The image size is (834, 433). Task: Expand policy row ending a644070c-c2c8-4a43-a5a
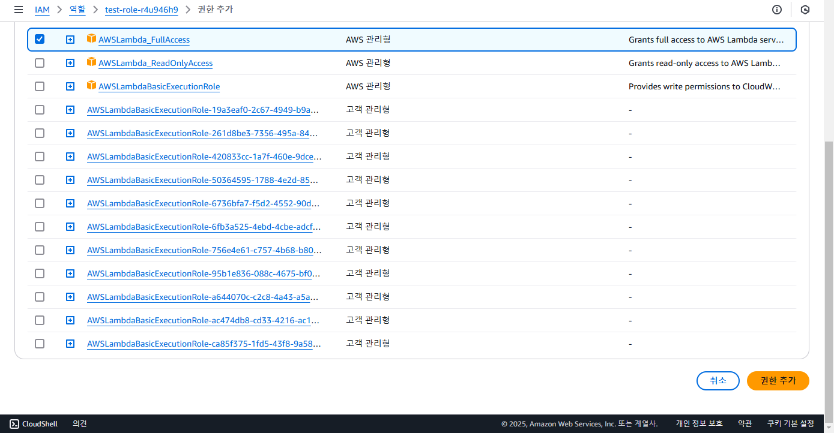point(70,297)
